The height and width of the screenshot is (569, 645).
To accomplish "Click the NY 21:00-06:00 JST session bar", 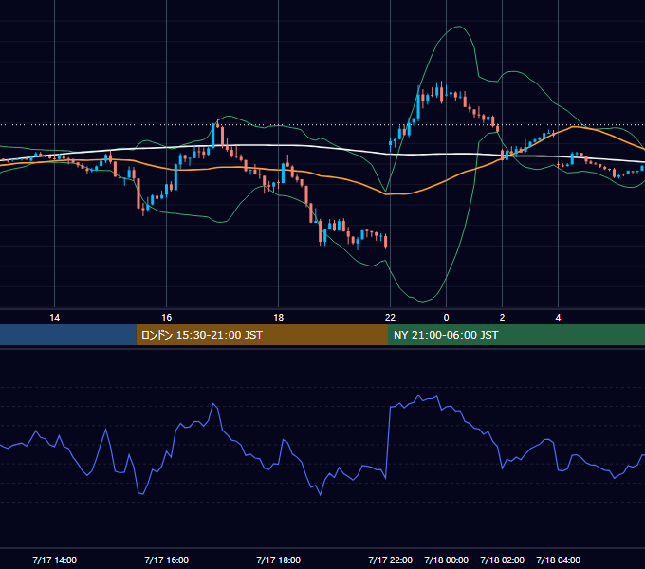I will point(516,335).
